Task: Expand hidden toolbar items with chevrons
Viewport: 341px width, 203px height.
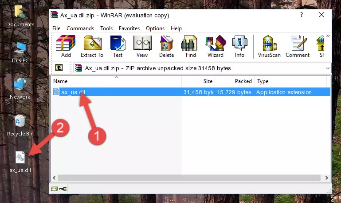Action: (x=328, y=36)
